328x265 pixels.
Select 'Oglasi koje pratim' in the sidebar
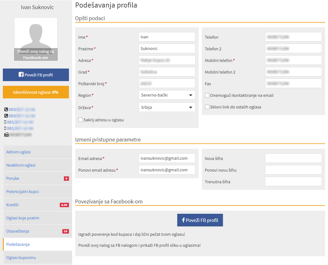[23, 218]
